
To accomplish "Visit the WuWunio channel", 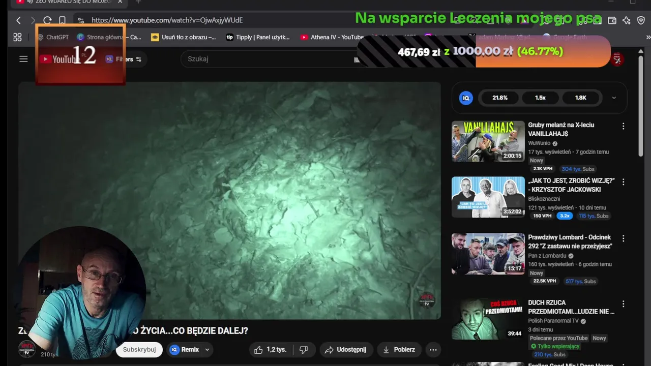I will pos(539,143).
